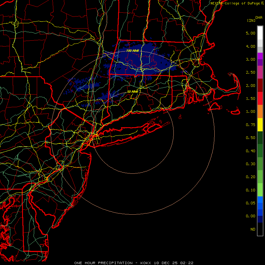Click the 0.50 legend value
265x265 pixels.
point(251,138)
